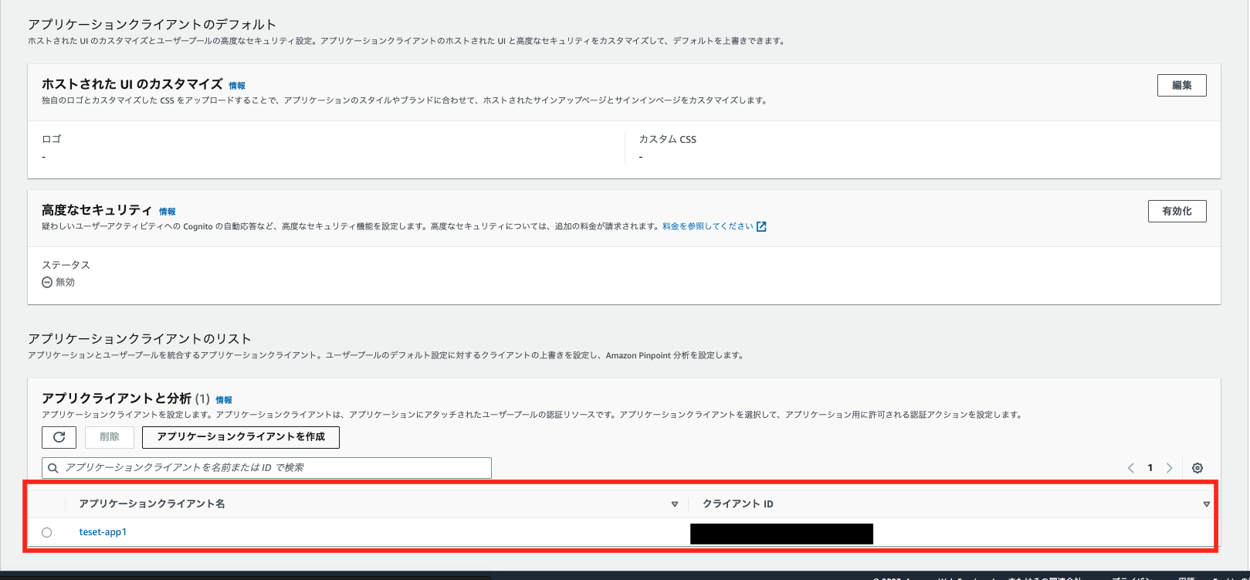Click 有効化 to enable advanced security
This screenshot has width=1250, height=580.
1177,211
